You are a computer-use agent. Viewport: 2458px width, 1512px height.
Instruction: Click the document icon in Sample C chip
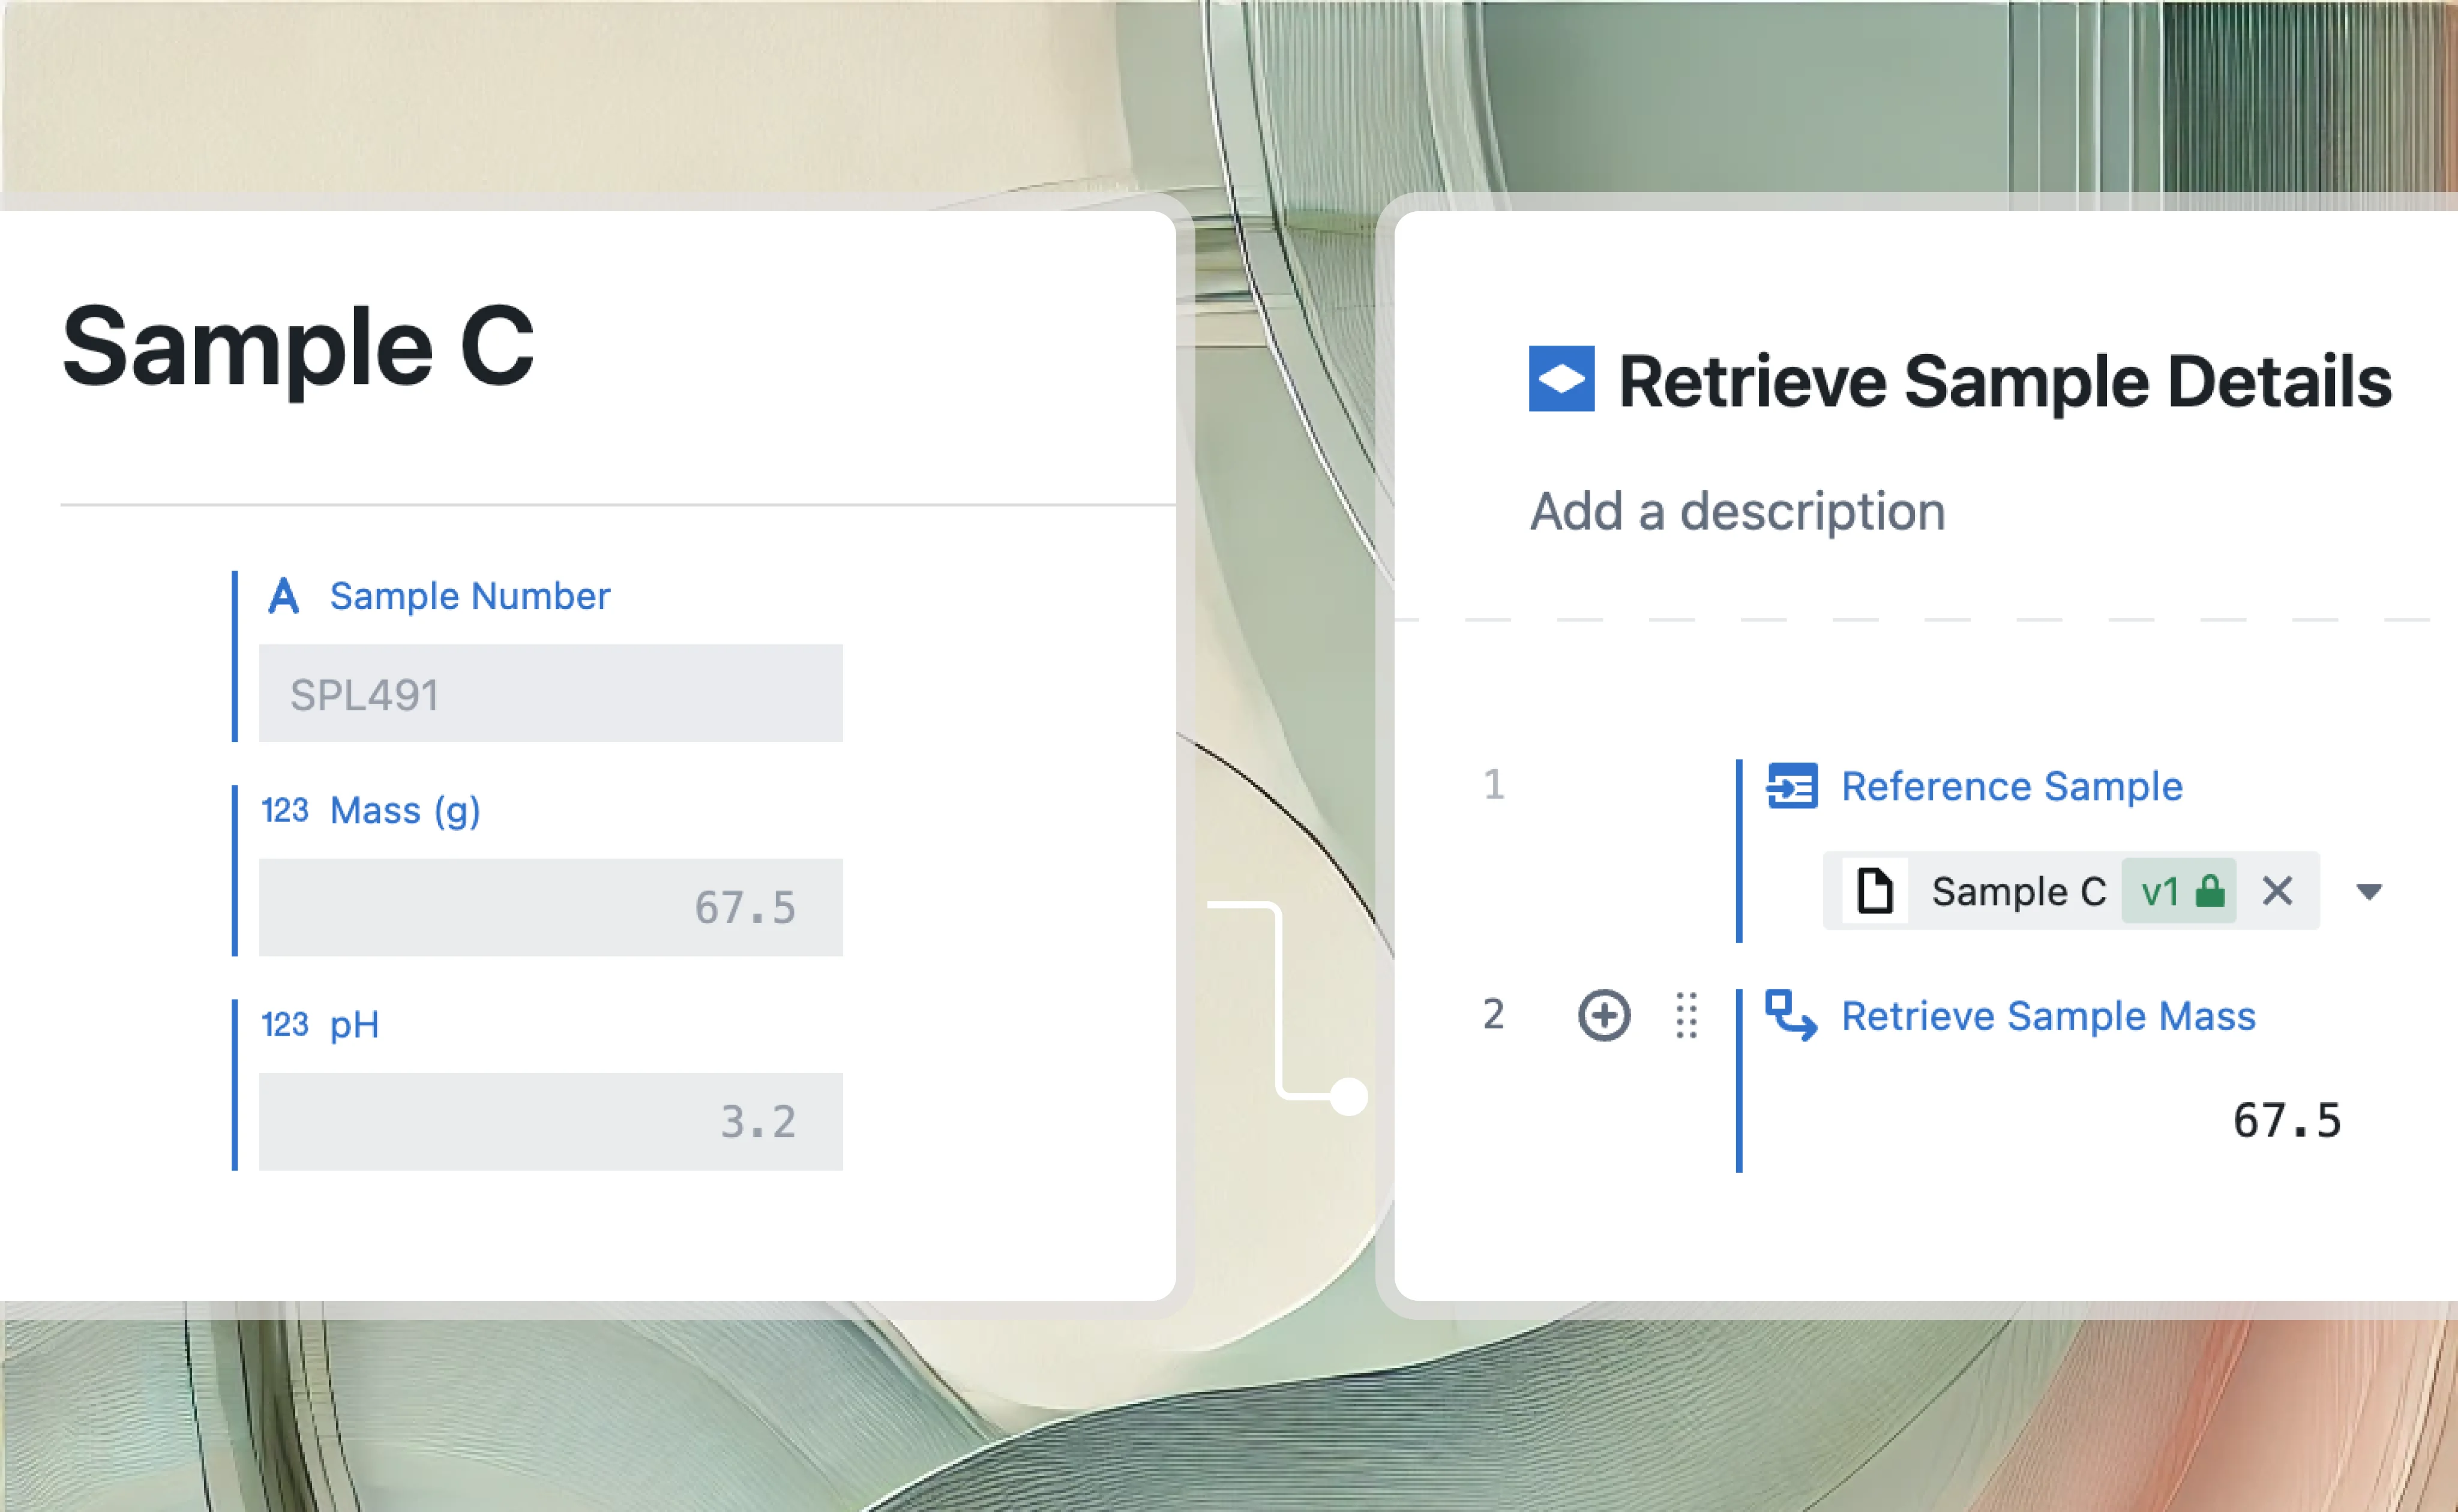pos(1875,891)
